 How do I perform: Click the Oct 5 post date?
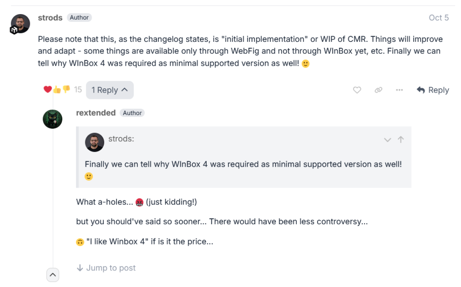tap(439, 17)
